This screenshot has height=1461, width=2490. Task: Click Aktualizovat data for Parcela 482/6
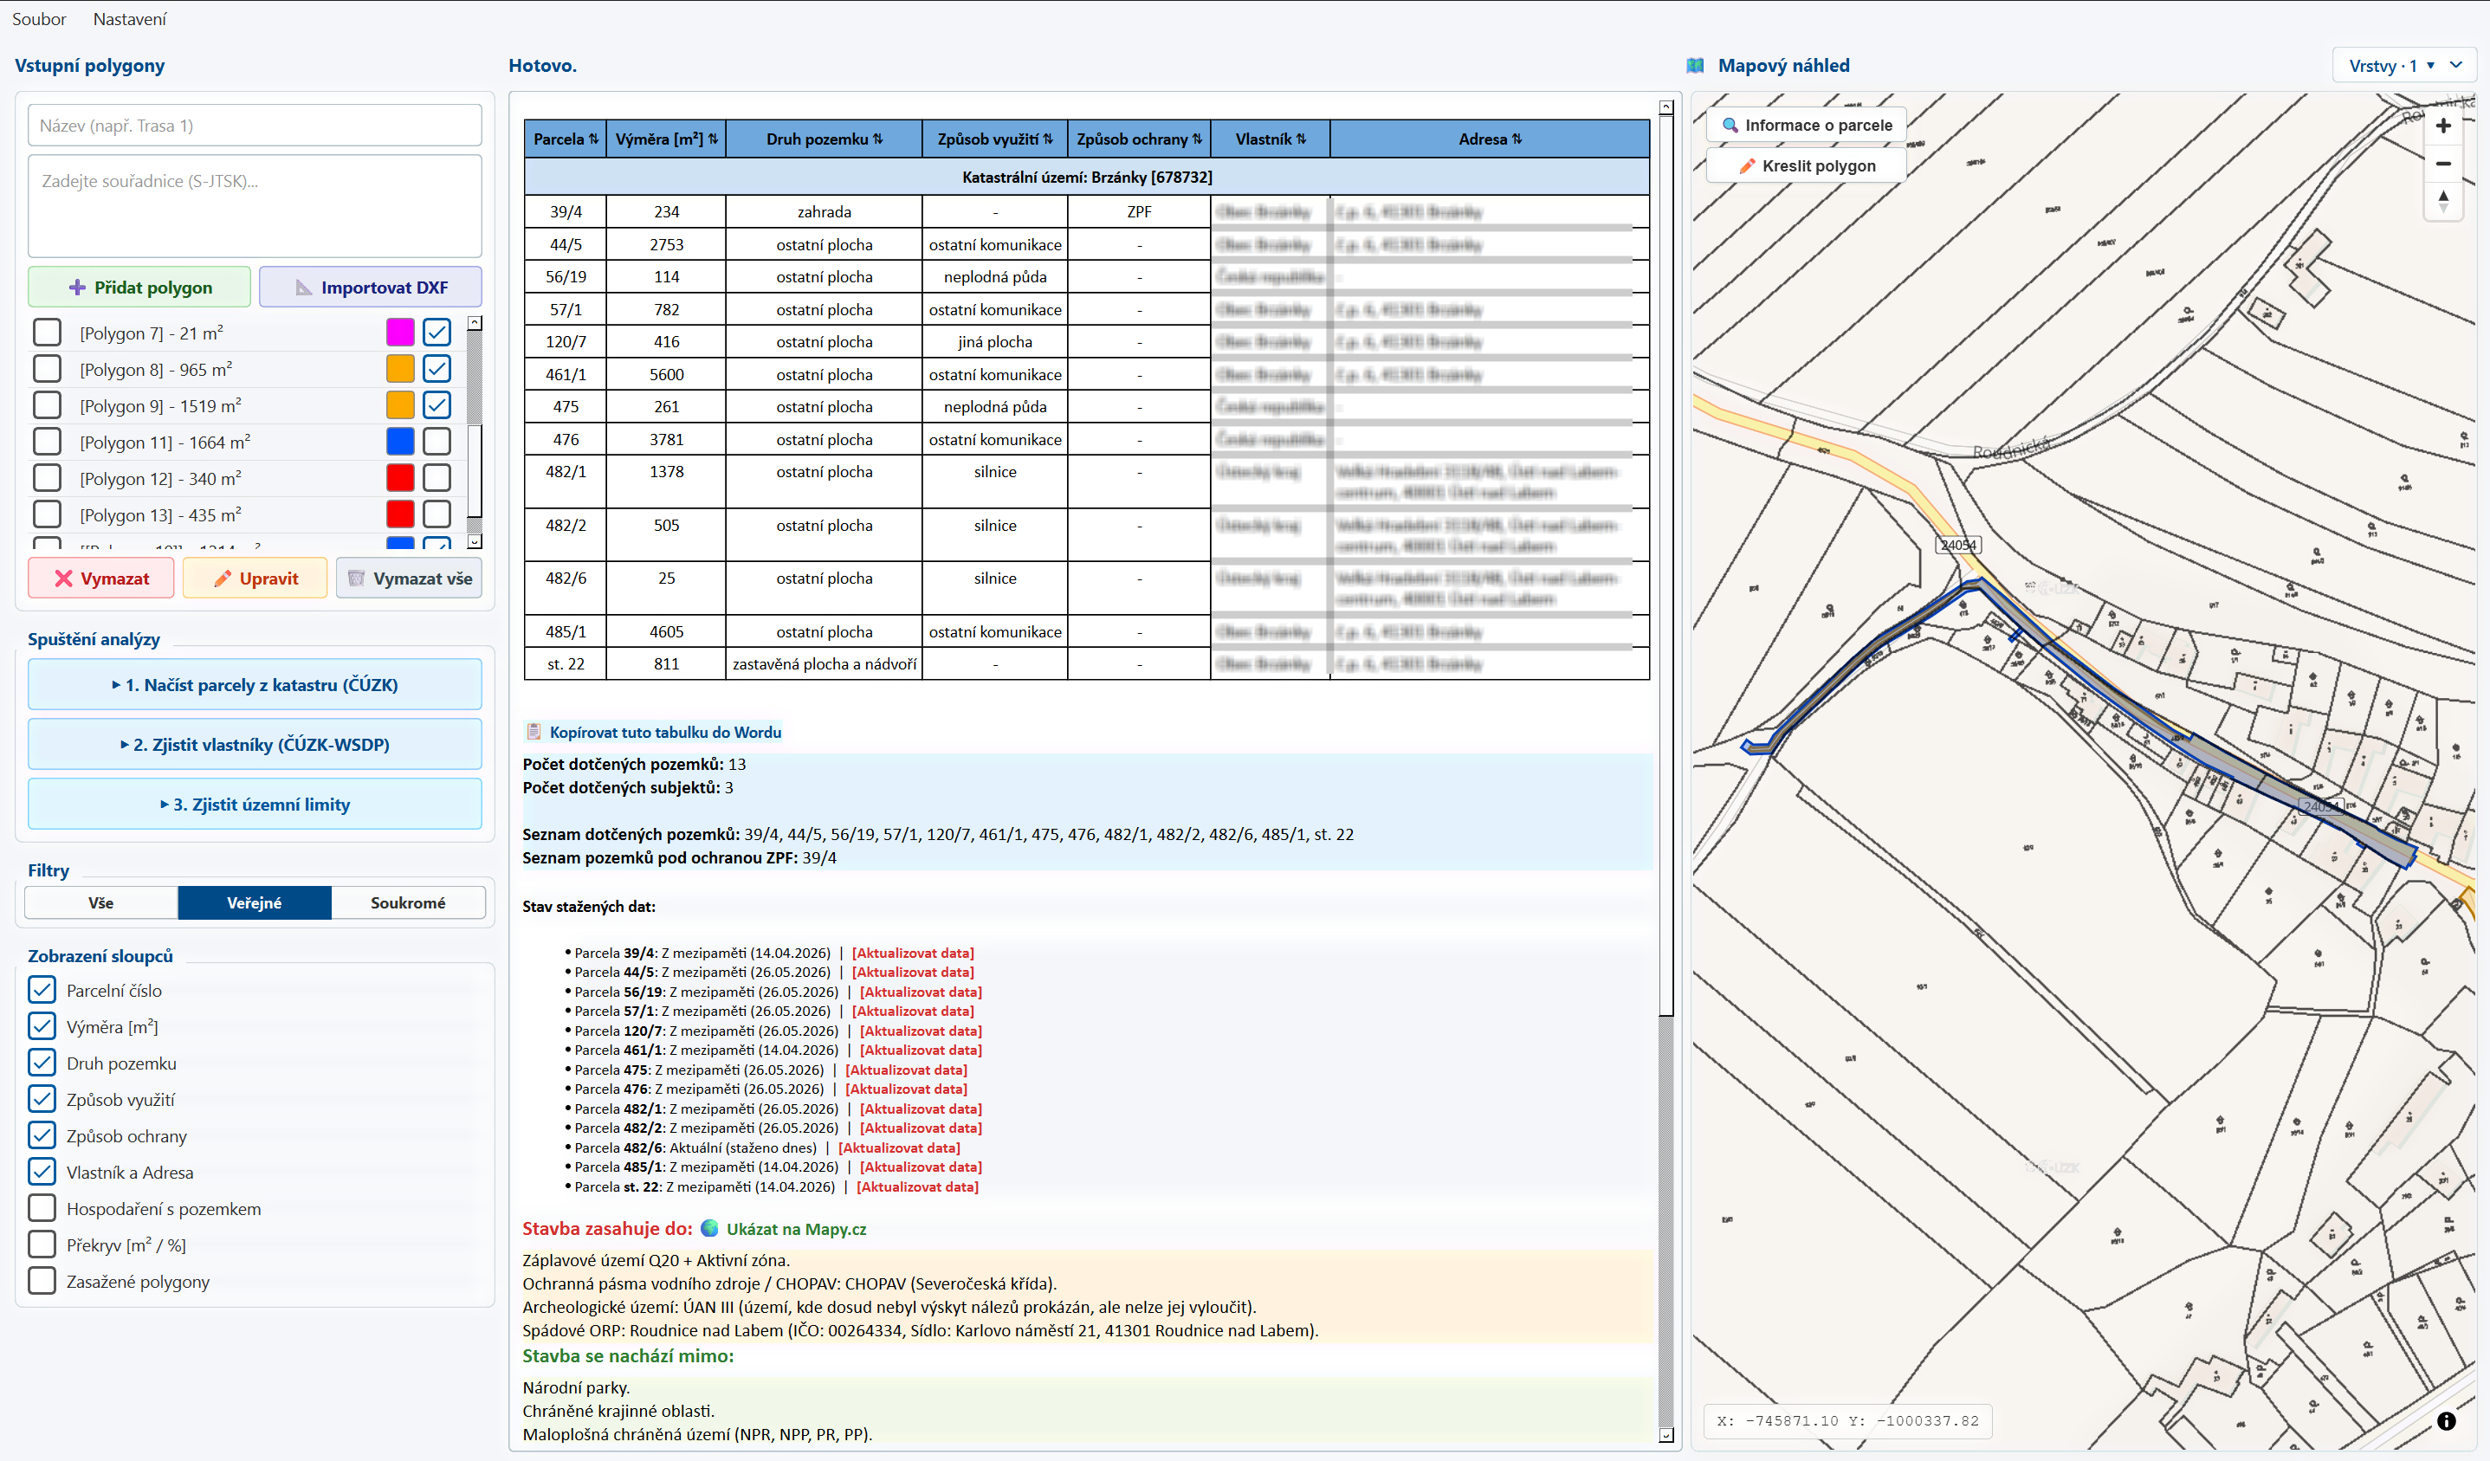[899, 1147]
